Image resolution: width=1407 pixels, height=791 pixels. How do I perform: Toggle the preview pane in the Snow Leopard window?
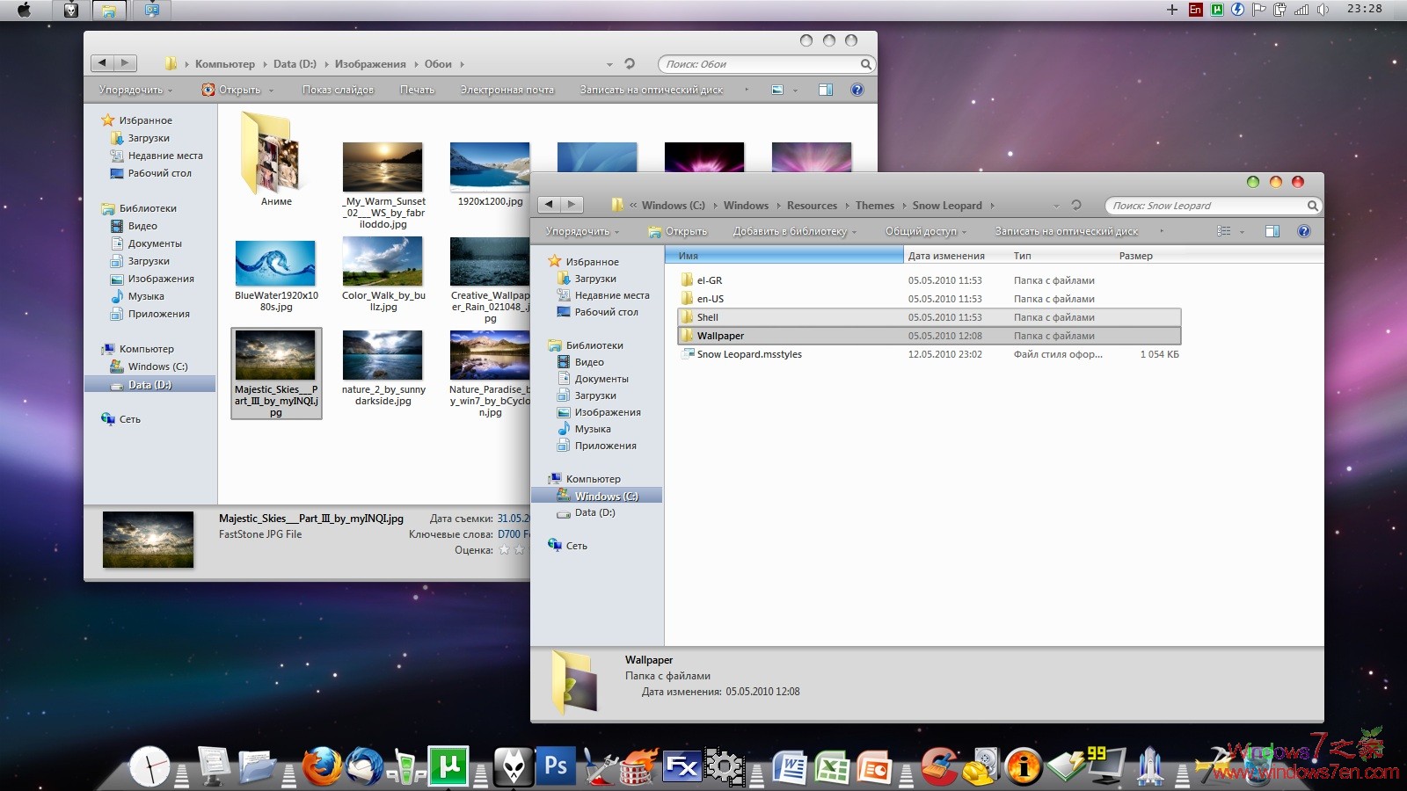(x=1272, y=231)
